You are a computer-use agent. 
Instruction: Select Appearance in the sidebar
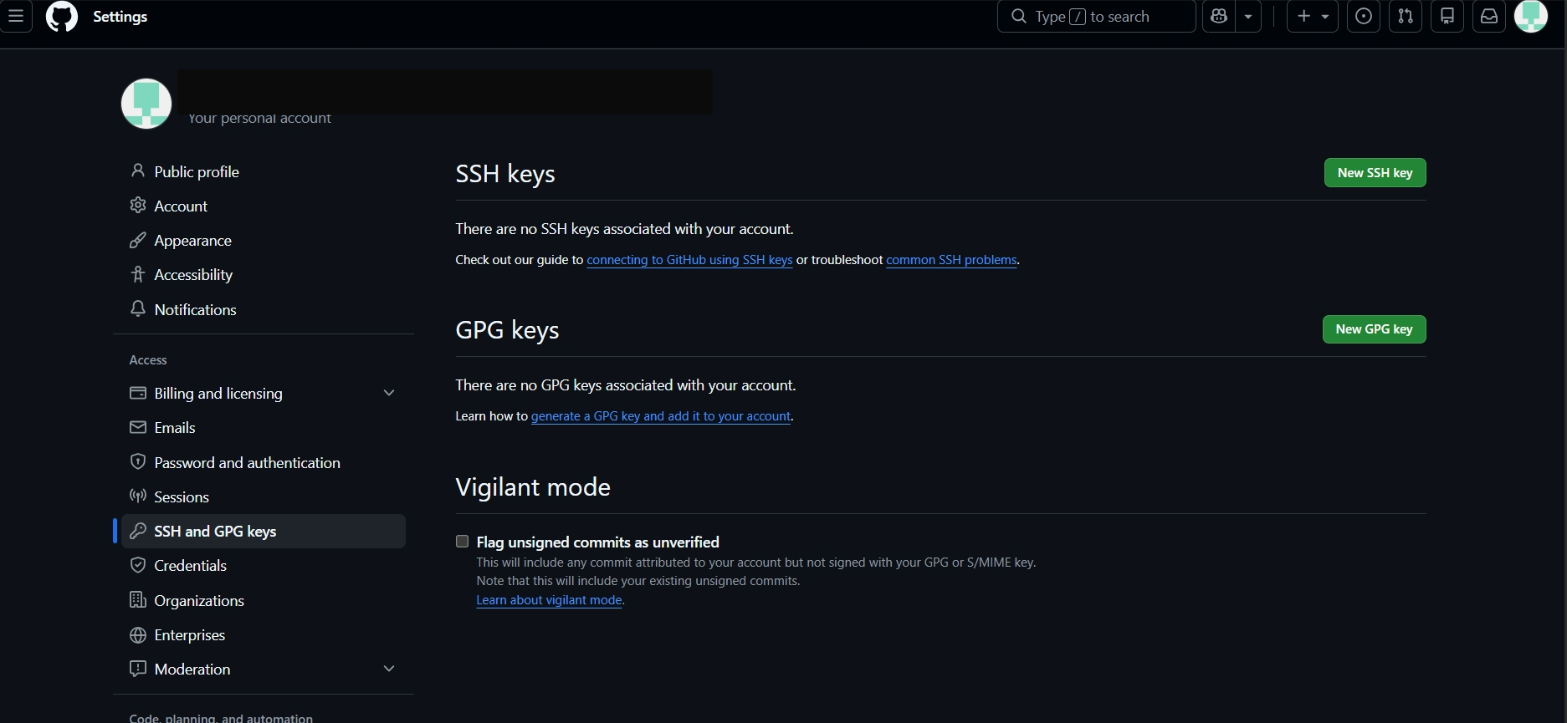264,241
